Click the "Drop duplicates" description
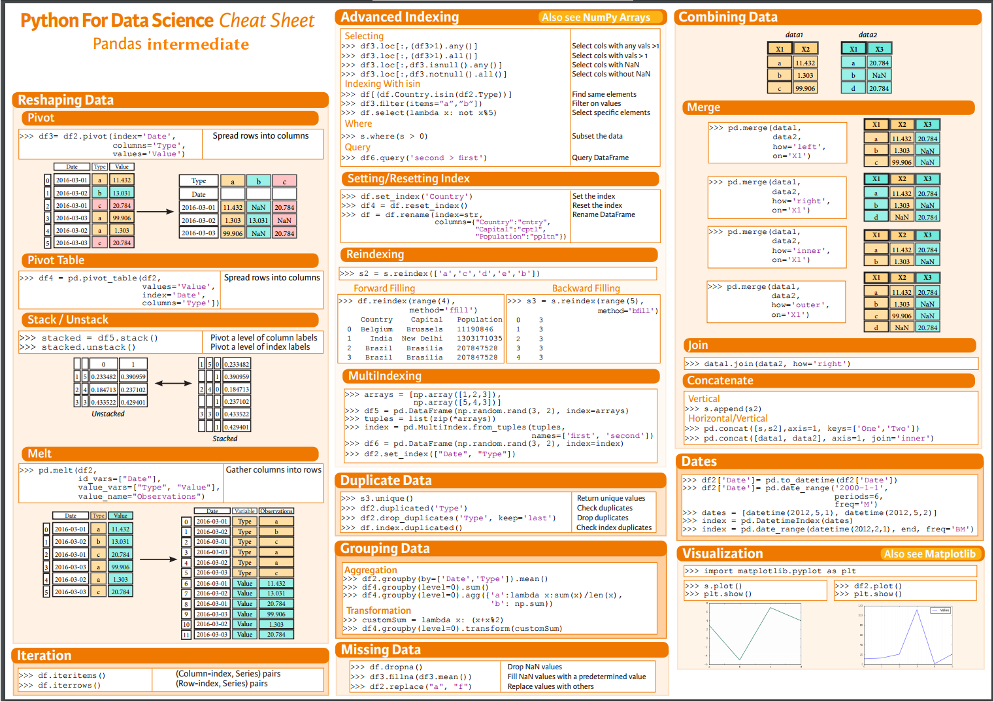 coord(603,518)
